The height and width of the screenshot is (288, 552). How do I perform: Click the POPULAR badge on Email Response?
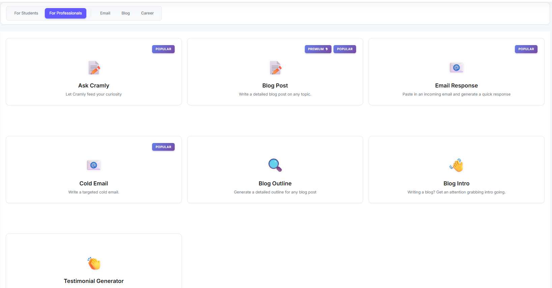tap(526, 49)
